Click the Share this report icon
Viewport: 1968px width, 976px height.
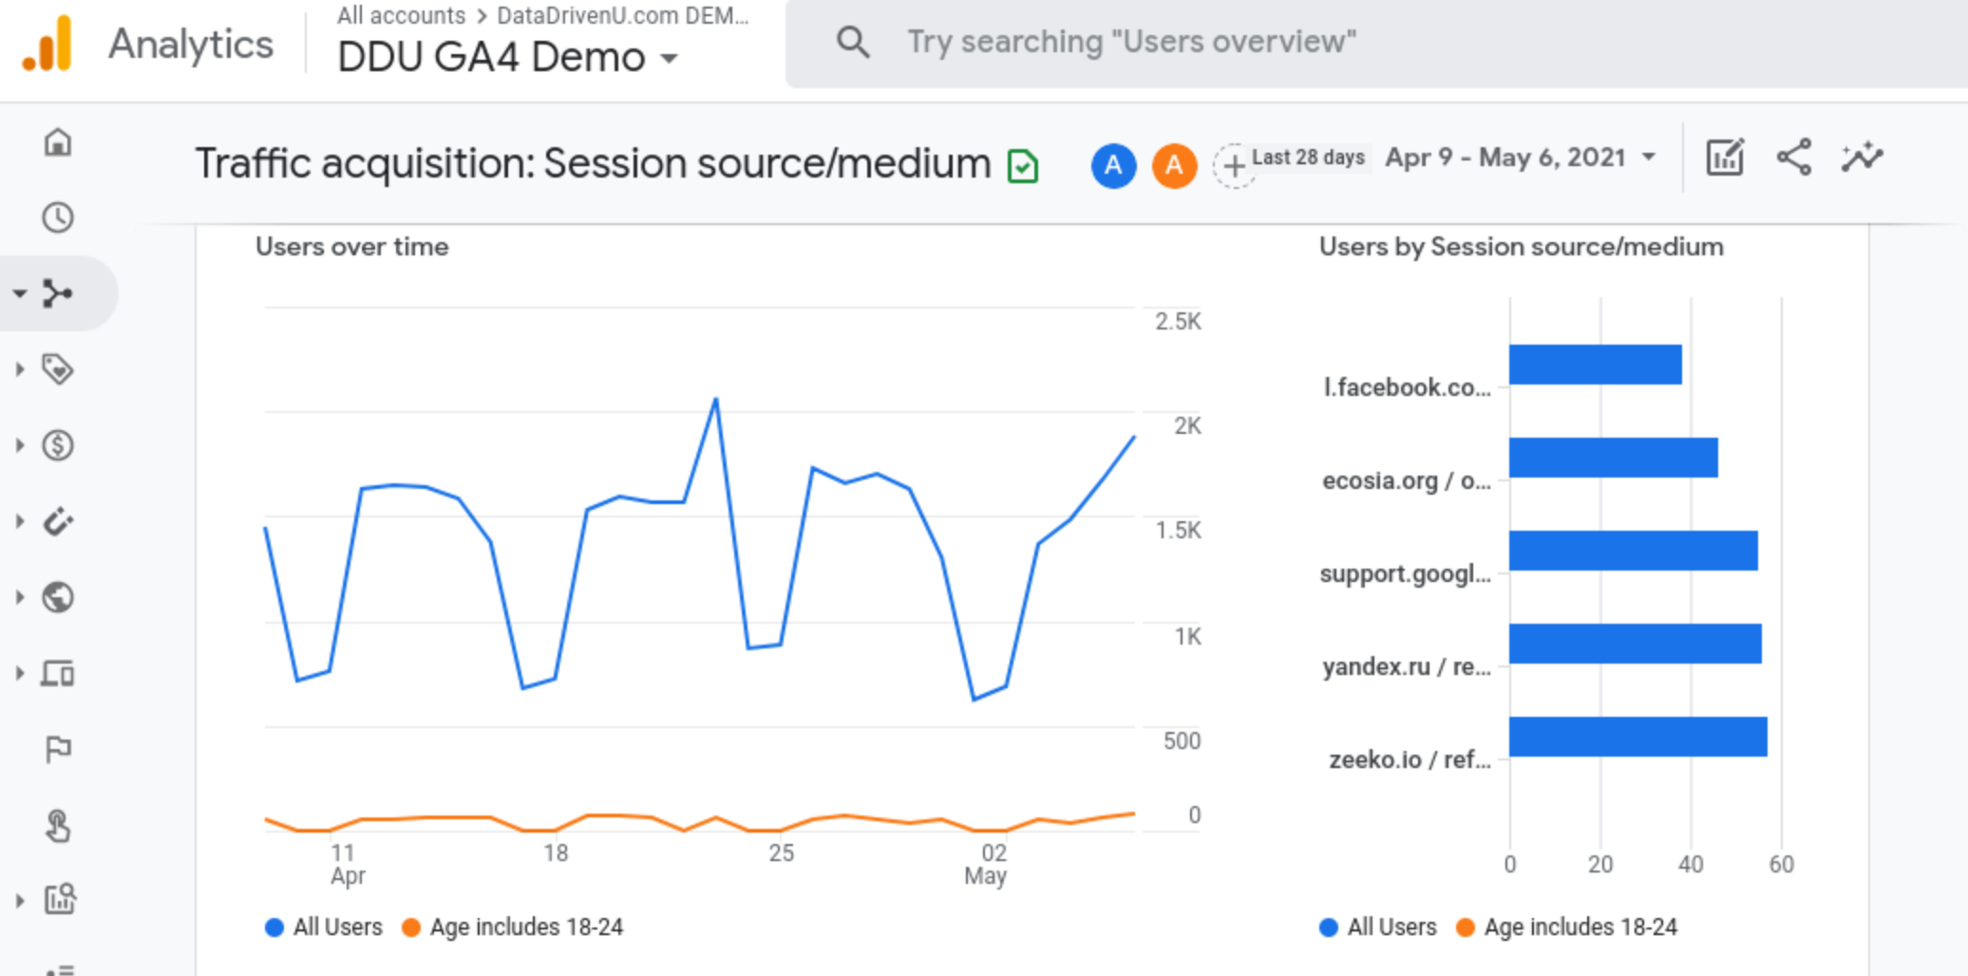tap(1793, 158)
